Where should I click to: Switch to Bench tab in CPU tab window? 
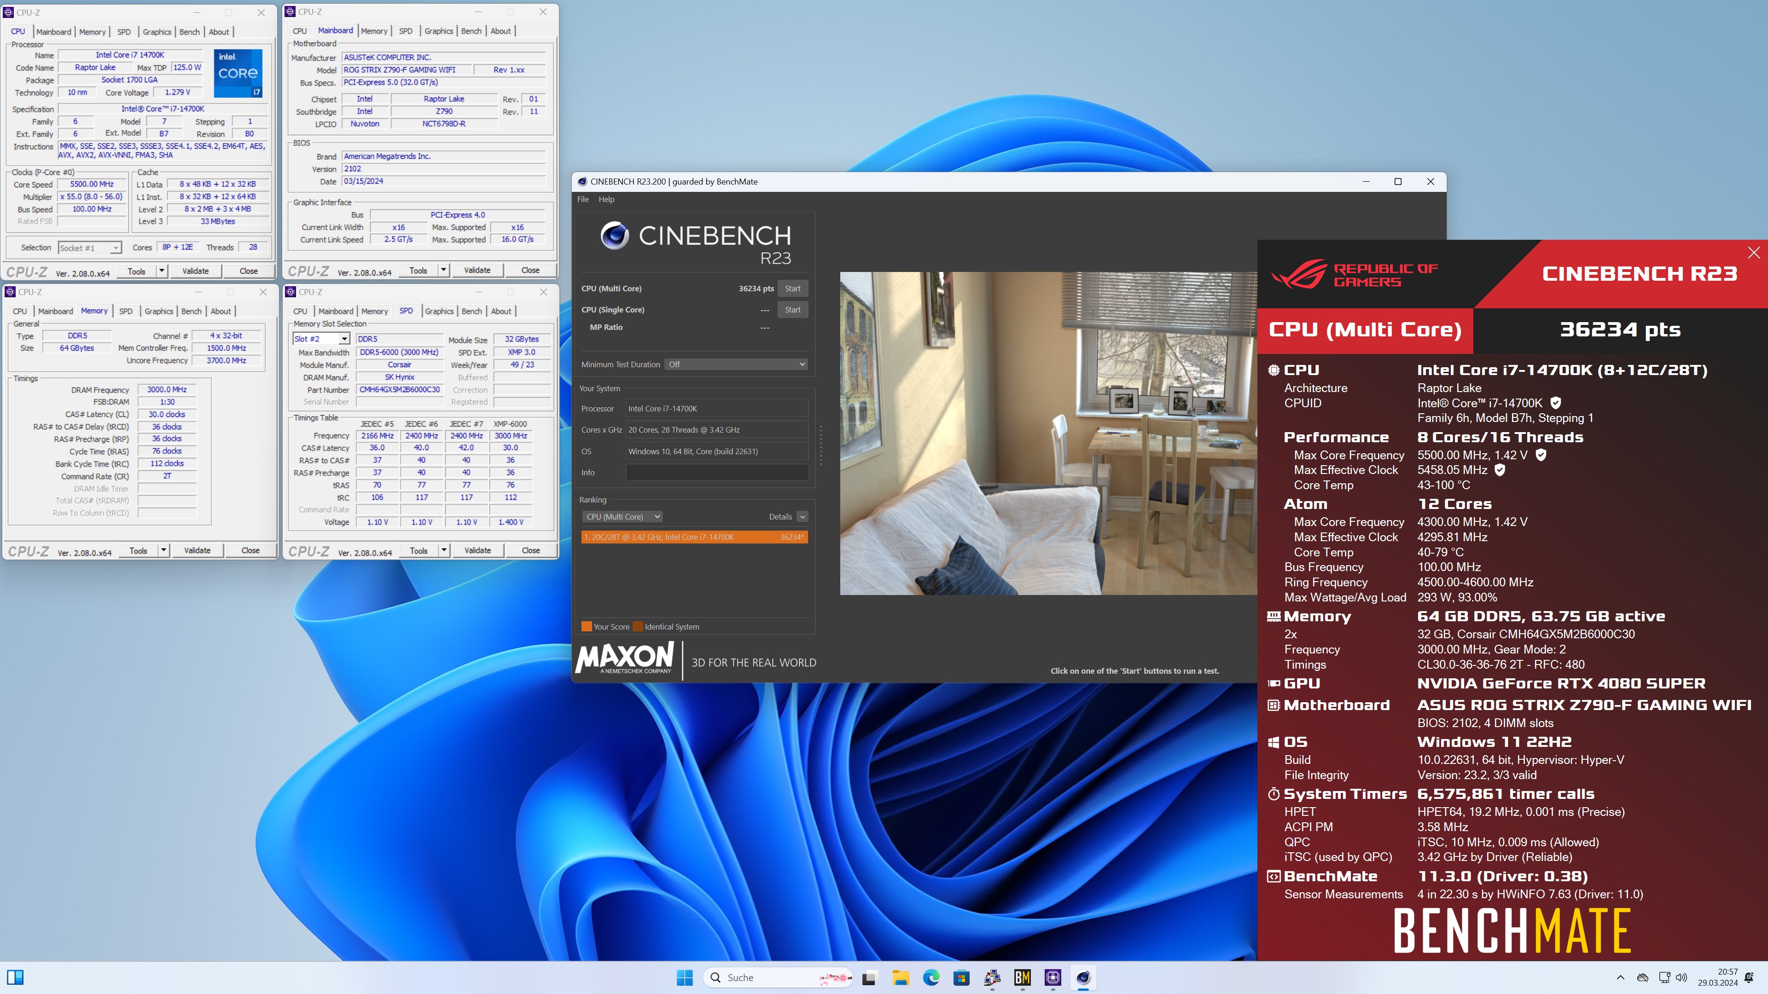189,32
